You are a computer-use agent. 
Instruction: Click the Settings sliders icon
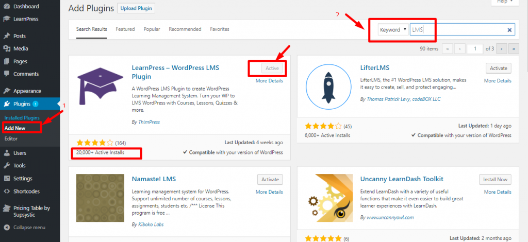tap(6, 179)
